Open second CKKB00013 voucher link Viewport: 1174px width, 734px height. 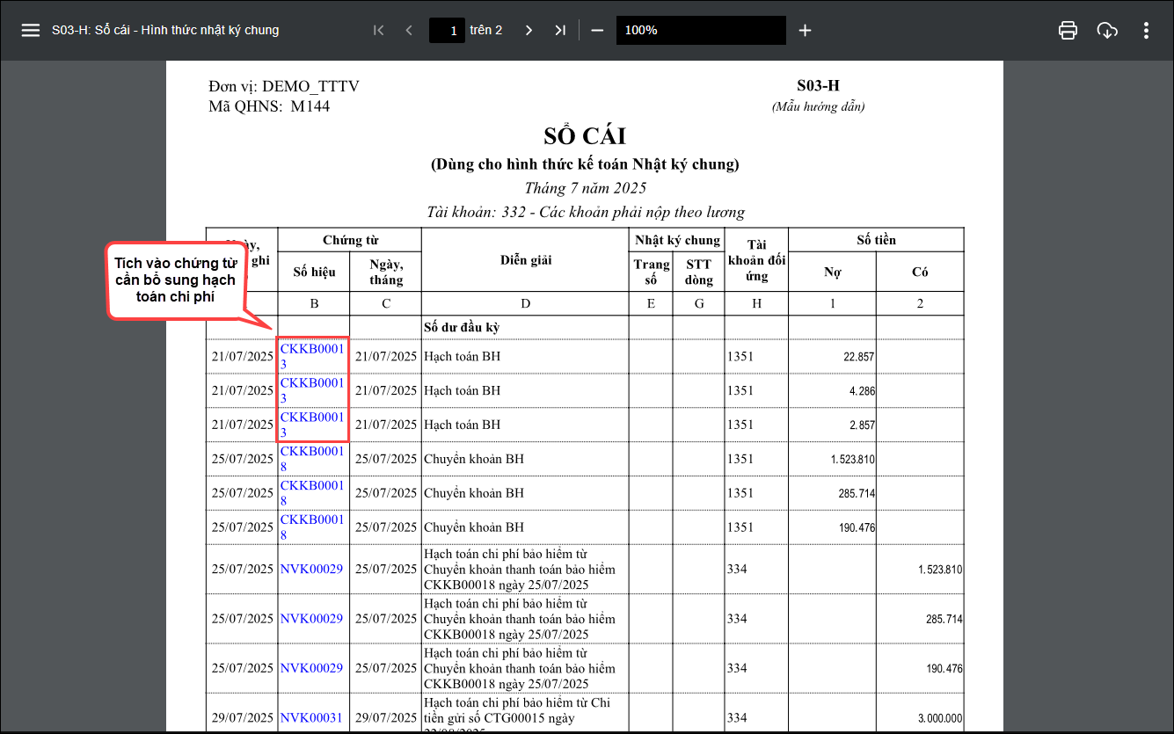coord(312,384)
